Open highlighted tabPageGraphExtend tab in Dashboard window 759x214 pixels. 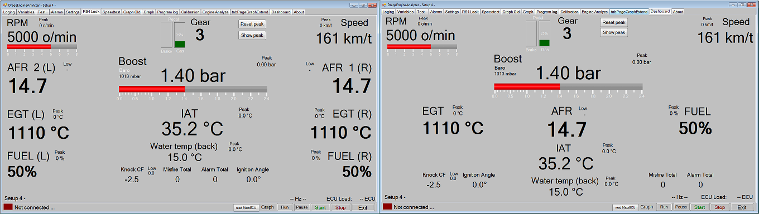click(629, 11)
